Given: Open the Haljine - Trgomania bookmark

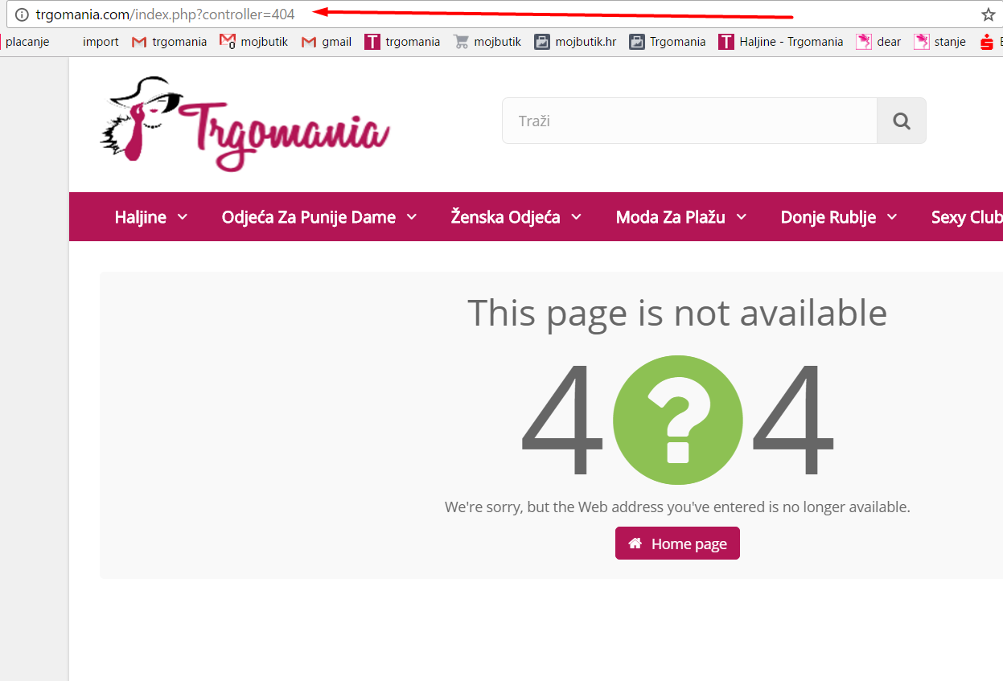Looking at the screenshot, I should tap(781, 42).
